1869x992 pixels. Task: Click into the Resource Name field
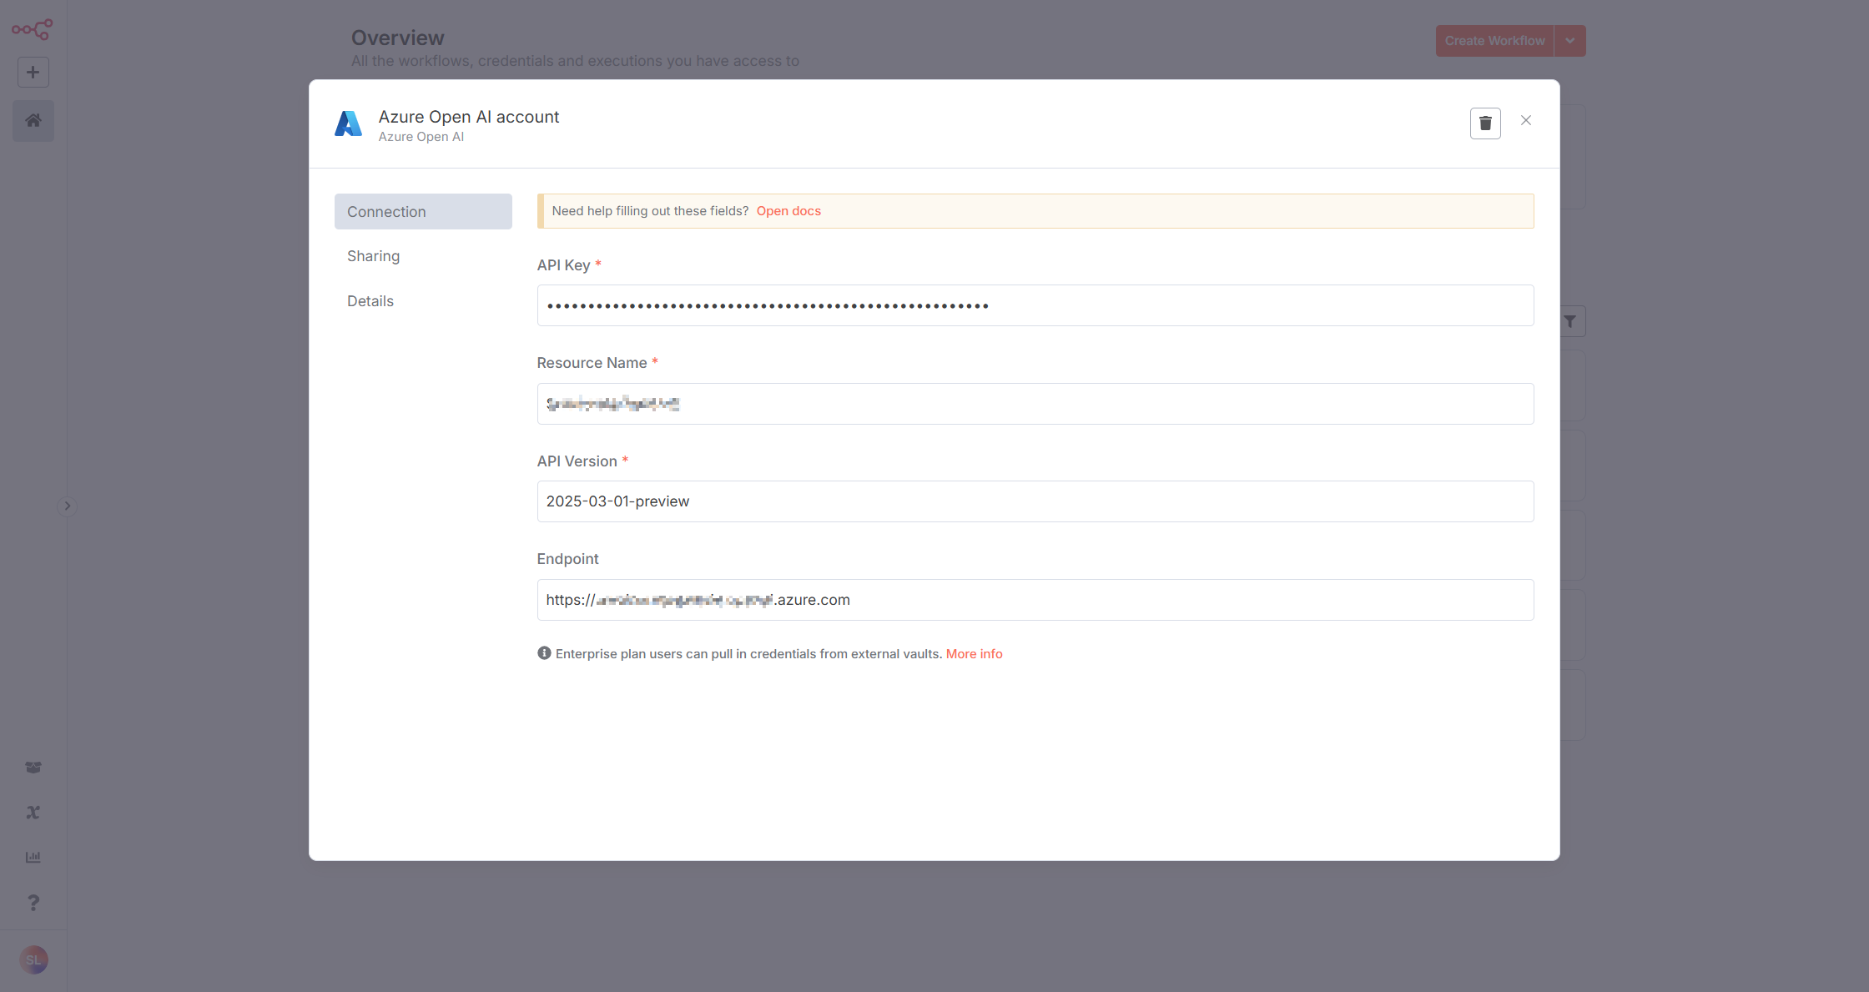(1035, 404)
